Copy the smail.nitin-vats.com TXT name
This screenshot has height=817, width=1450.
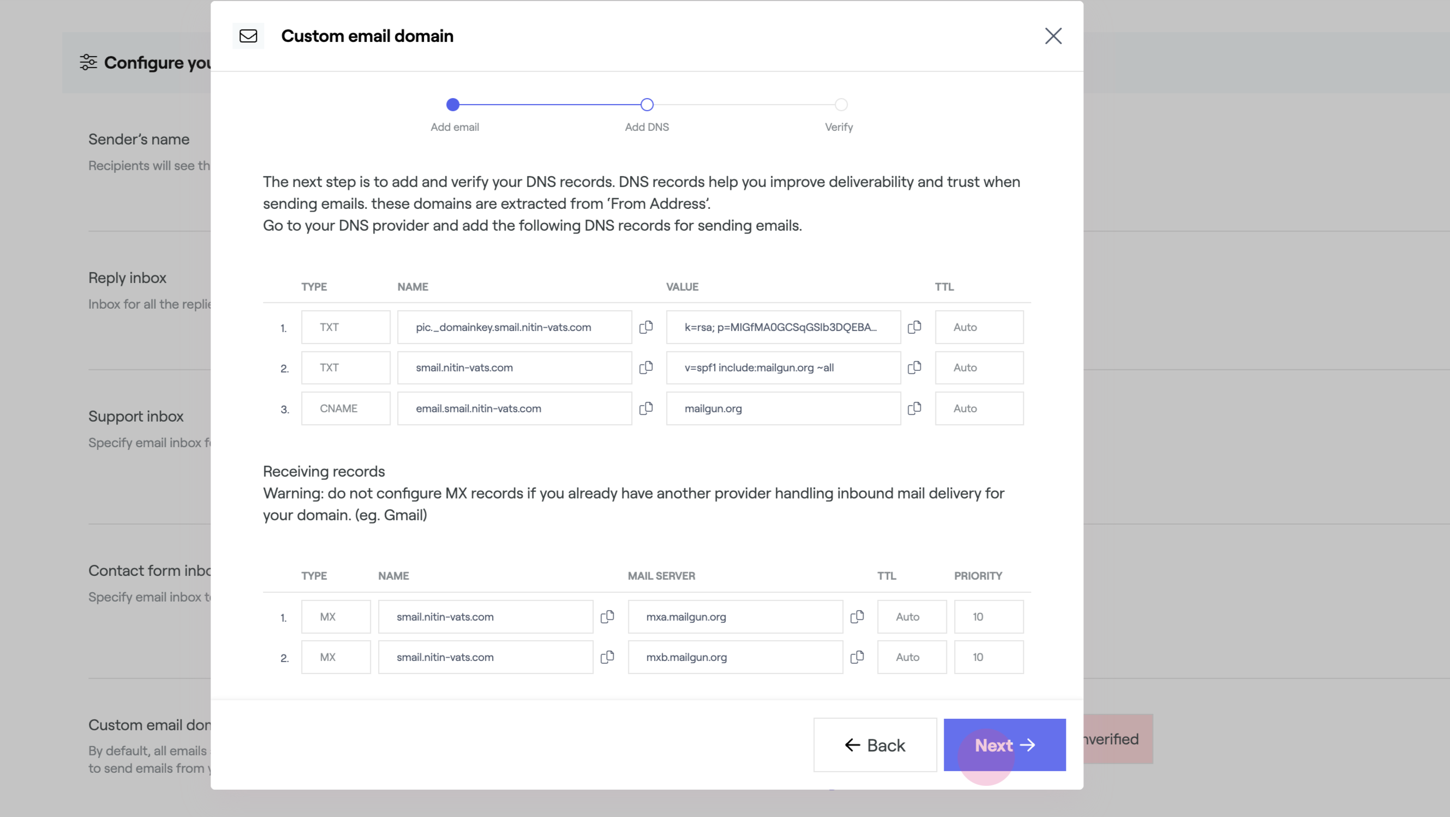[646, 368]
